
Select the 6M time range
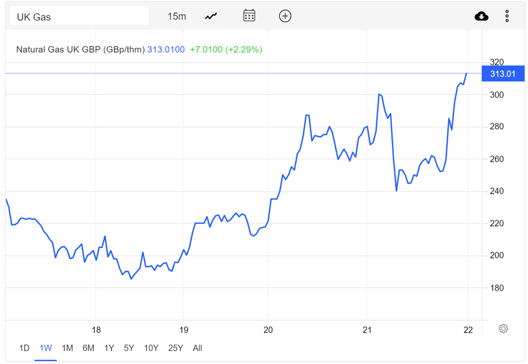pyautogui.click(x=89, y=348)
